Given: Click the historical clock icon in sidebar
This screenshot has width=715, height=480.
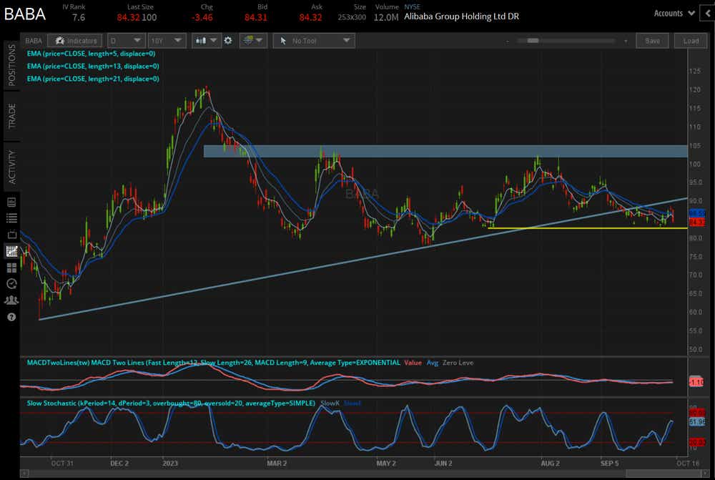Looking at the screenshot, I should (x=11, y=284).
